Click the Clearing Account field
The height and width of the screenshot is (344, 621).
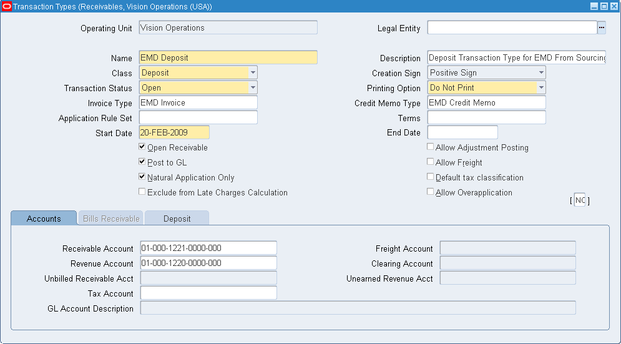508,263
